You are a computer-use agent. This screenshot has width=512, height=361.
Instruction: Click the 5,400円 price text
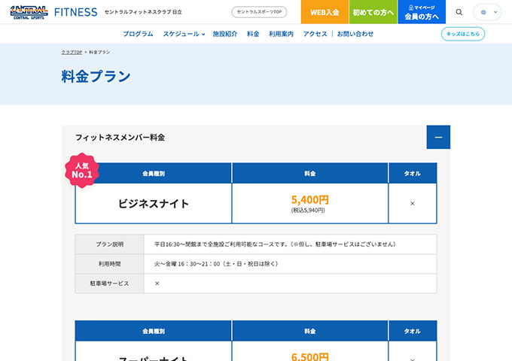point(310,199)
